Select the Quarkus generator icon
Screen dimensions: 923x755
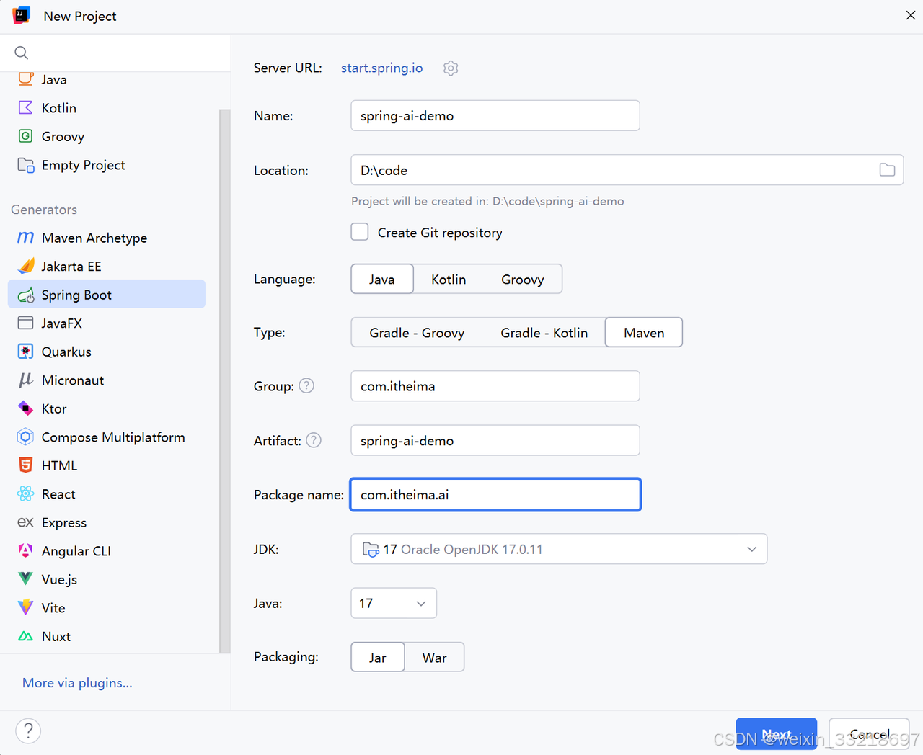[26, 352]
